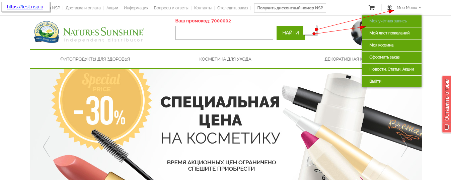Click the search input field

pyautogui.click(x=224, y=33)
